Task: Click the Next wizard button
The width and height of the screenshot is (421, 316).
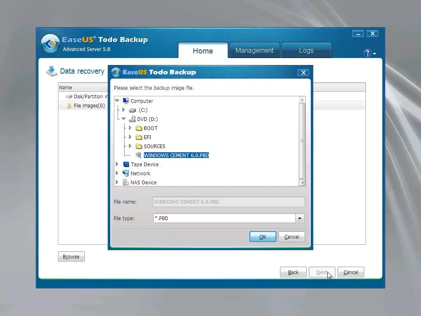Action: (x=322, y=272)
